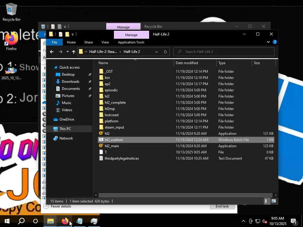
Task: Go back with the Back arrow
Action: 51,52
